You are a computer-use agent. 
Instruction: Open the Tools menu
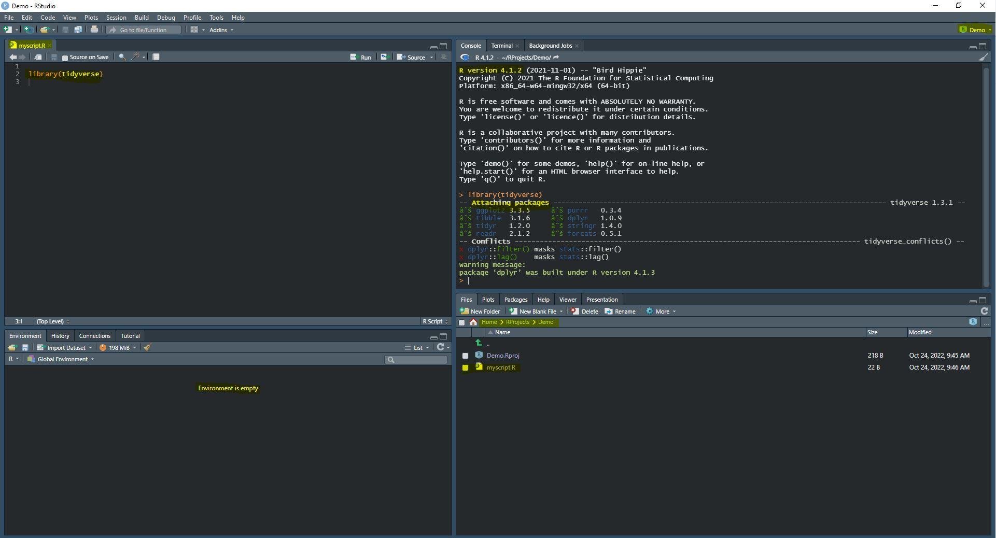[216, 18]
